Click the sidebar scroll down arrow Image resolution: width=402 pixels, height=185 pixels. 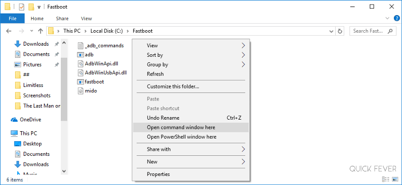click(64, 171)
